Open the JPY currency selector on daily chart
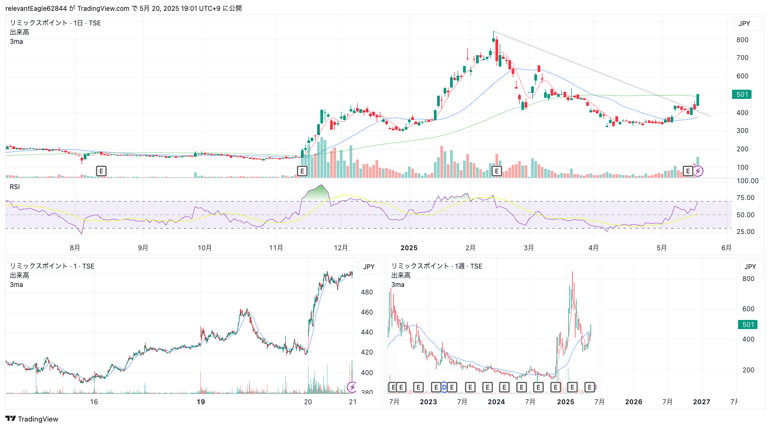 [x=744, y=24]
